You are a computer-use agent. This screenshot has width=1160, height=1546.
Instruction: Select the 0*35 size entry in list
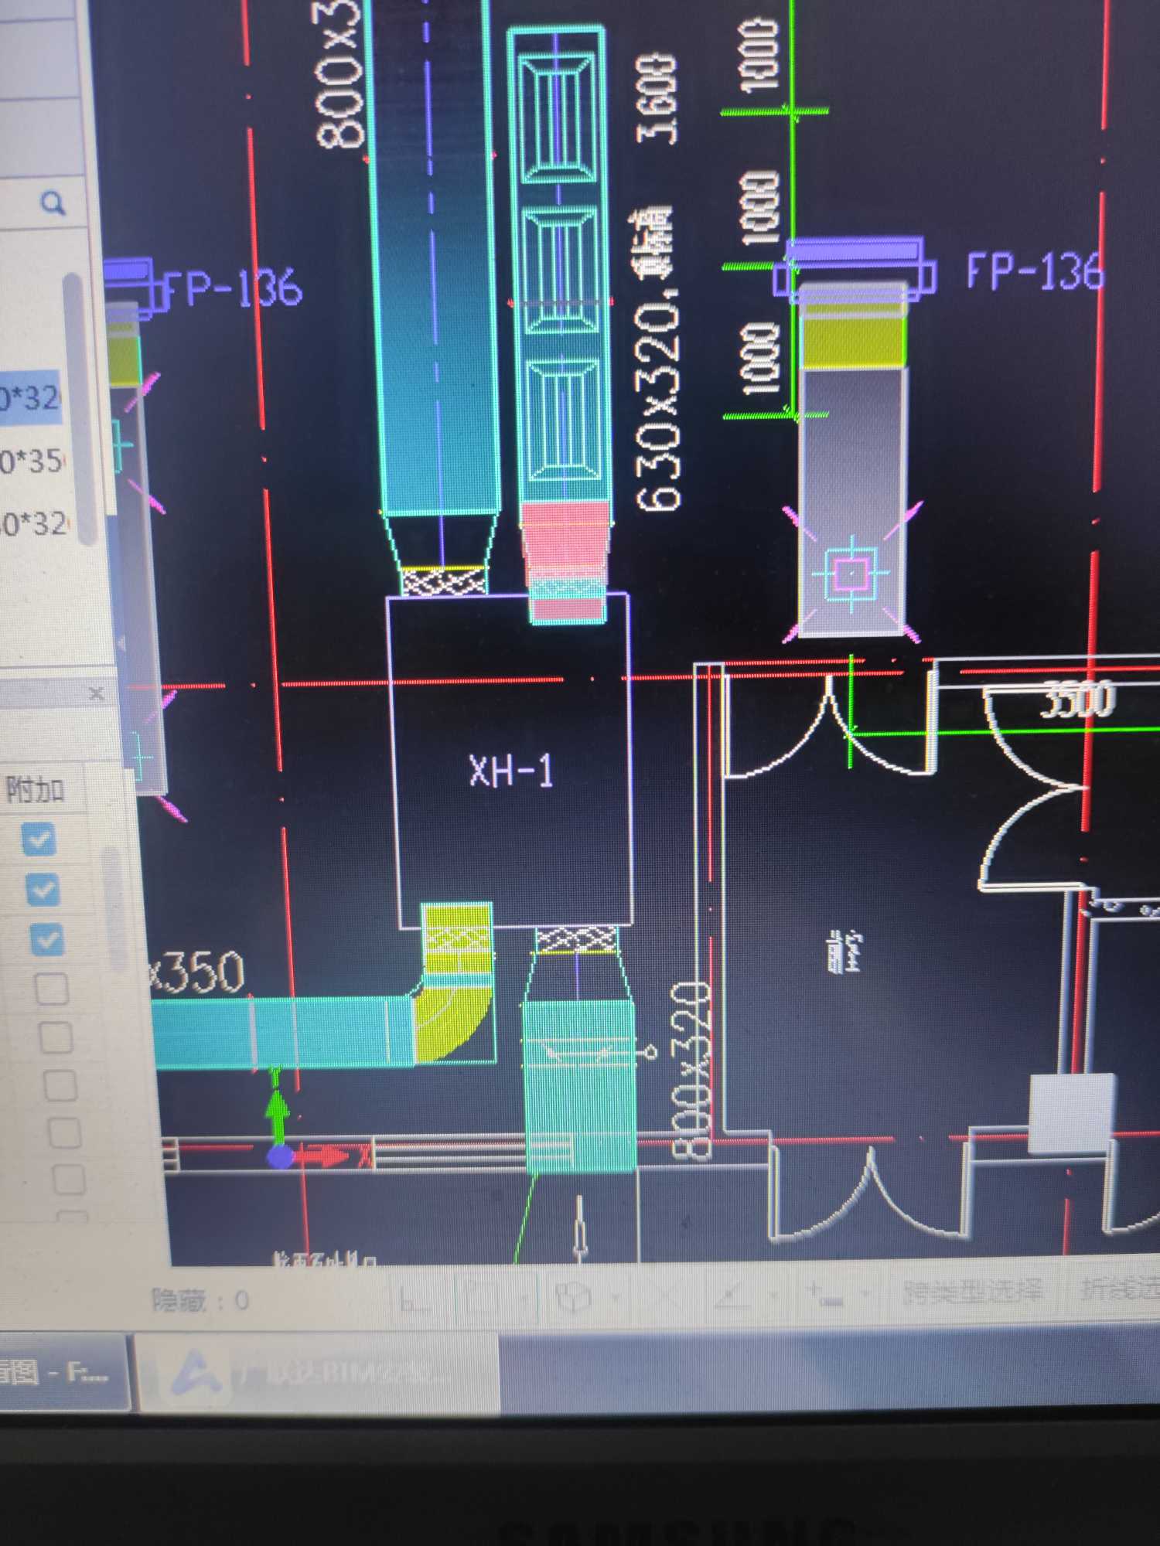(x=32, y=461)
